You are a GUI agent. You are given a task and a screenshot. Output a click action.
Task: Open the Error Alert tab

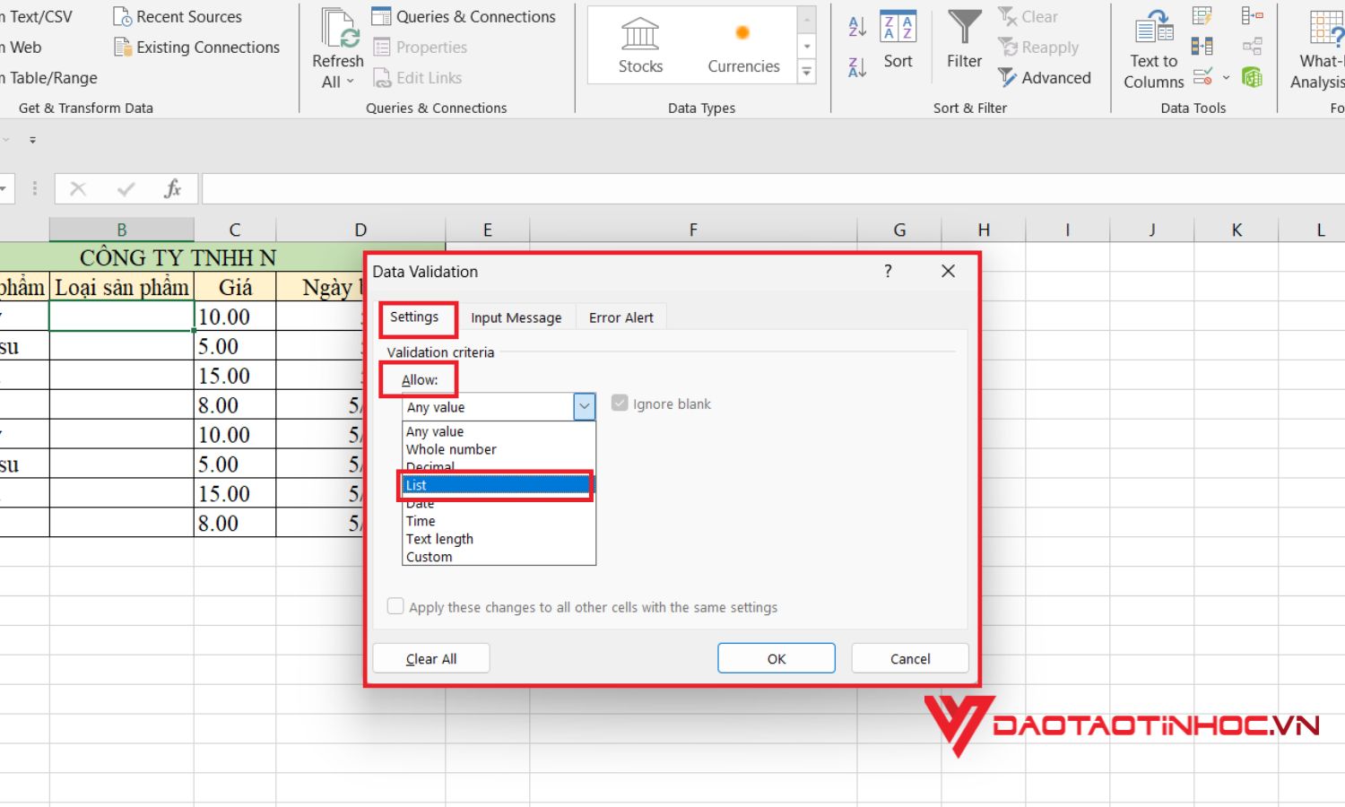point(620,317)
